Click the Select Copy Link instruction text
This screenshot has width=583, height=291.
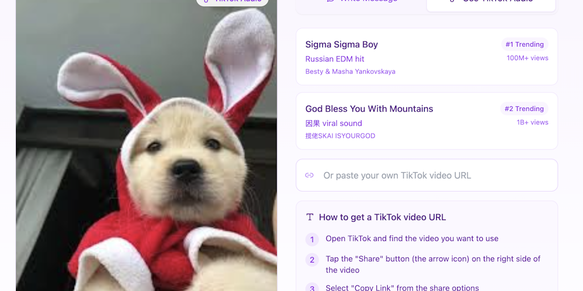(403, 288)
